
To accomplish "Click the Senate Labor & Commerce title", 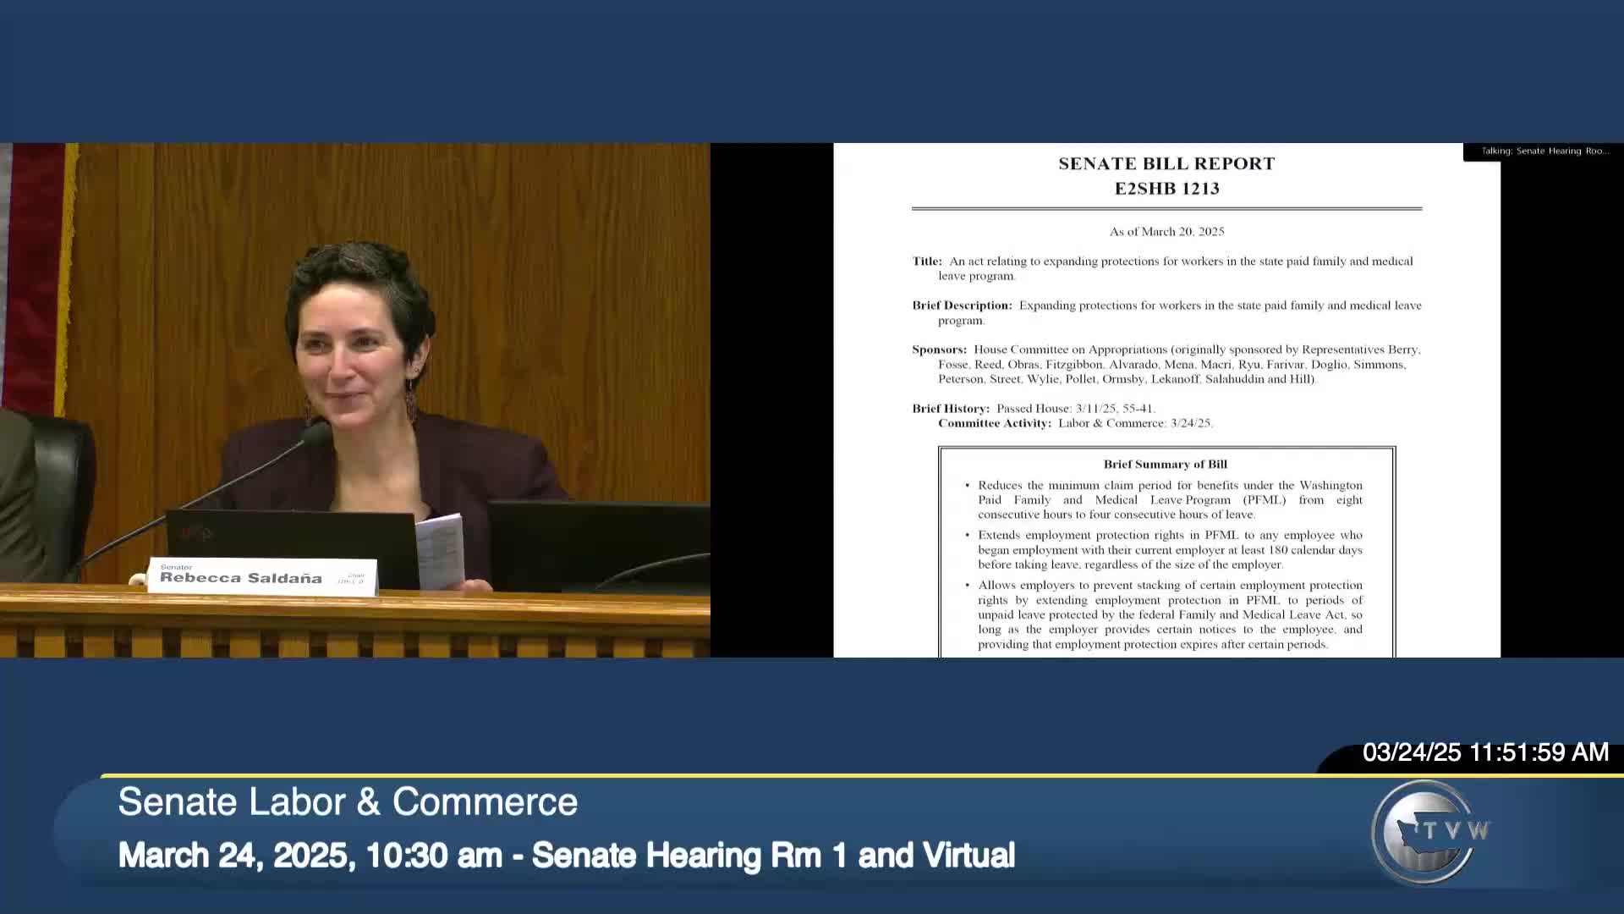I will (x=348, y=802).
